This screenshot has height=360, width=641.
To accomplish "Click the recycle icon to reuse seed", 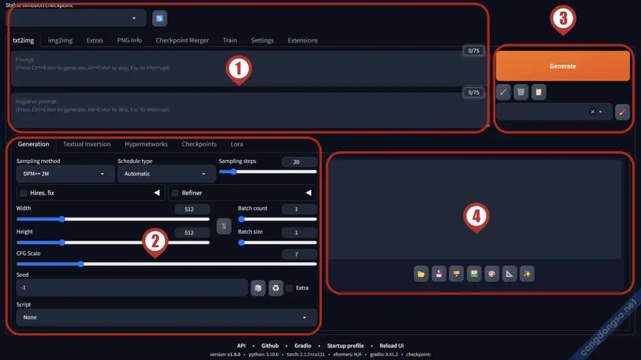I will pos(275,288).
